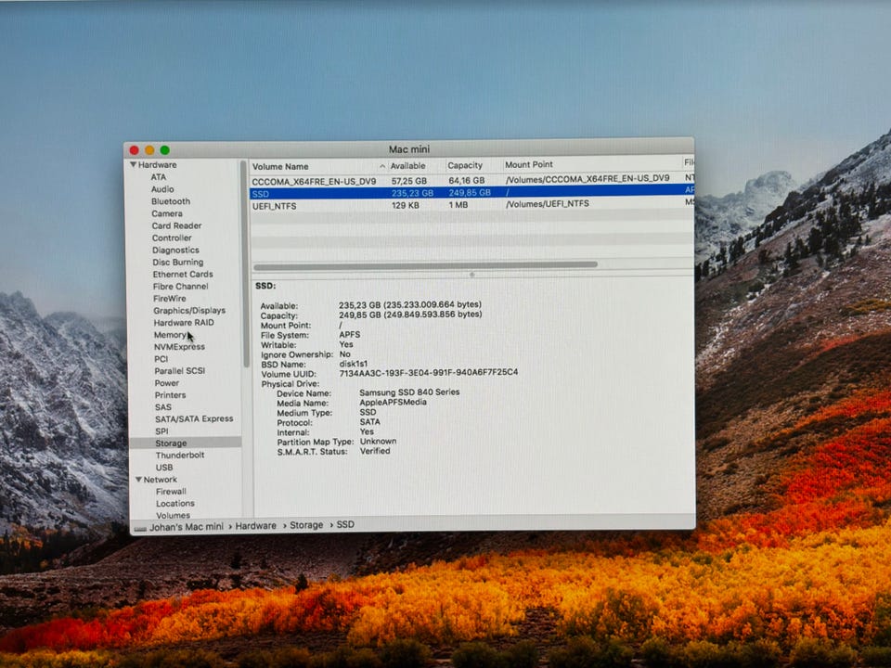Click the 57,25 GB available cell

409,181
